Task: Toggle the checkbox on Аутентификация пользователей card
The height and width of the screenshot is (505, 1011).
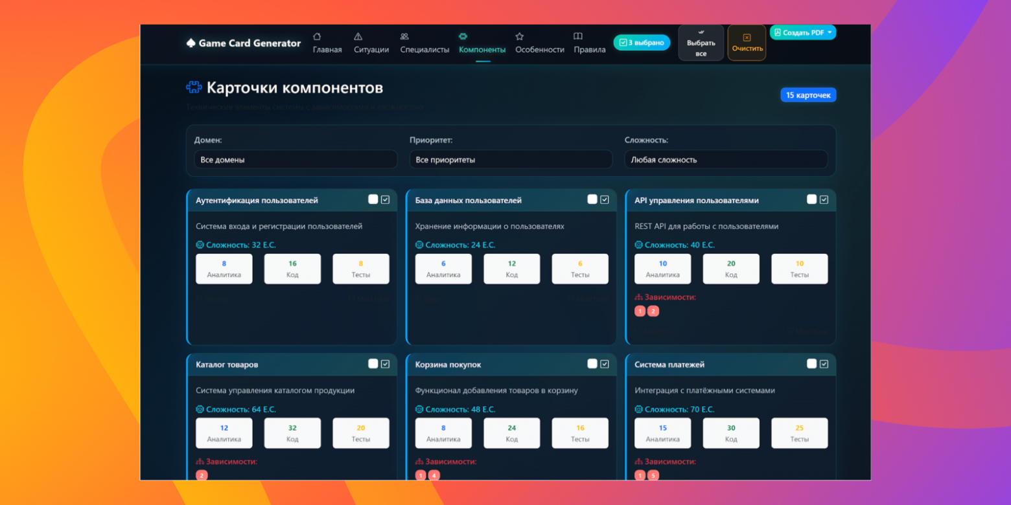Action: click(x=374, y=199)
